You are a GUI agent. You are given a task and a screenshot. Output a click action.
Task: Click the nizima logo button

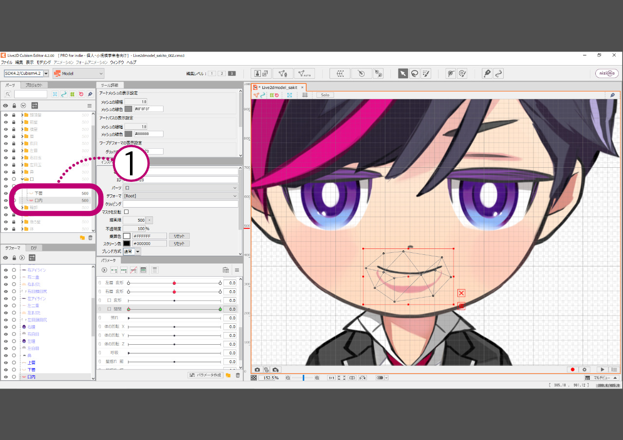point(607,73)
